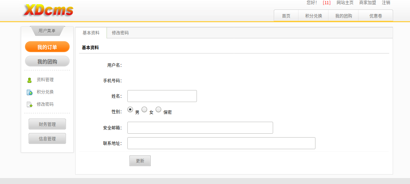Click the 修改密码 sidebar document icon
The width and height of the screenshot is (410, 184).
click(x=30, y=104)
